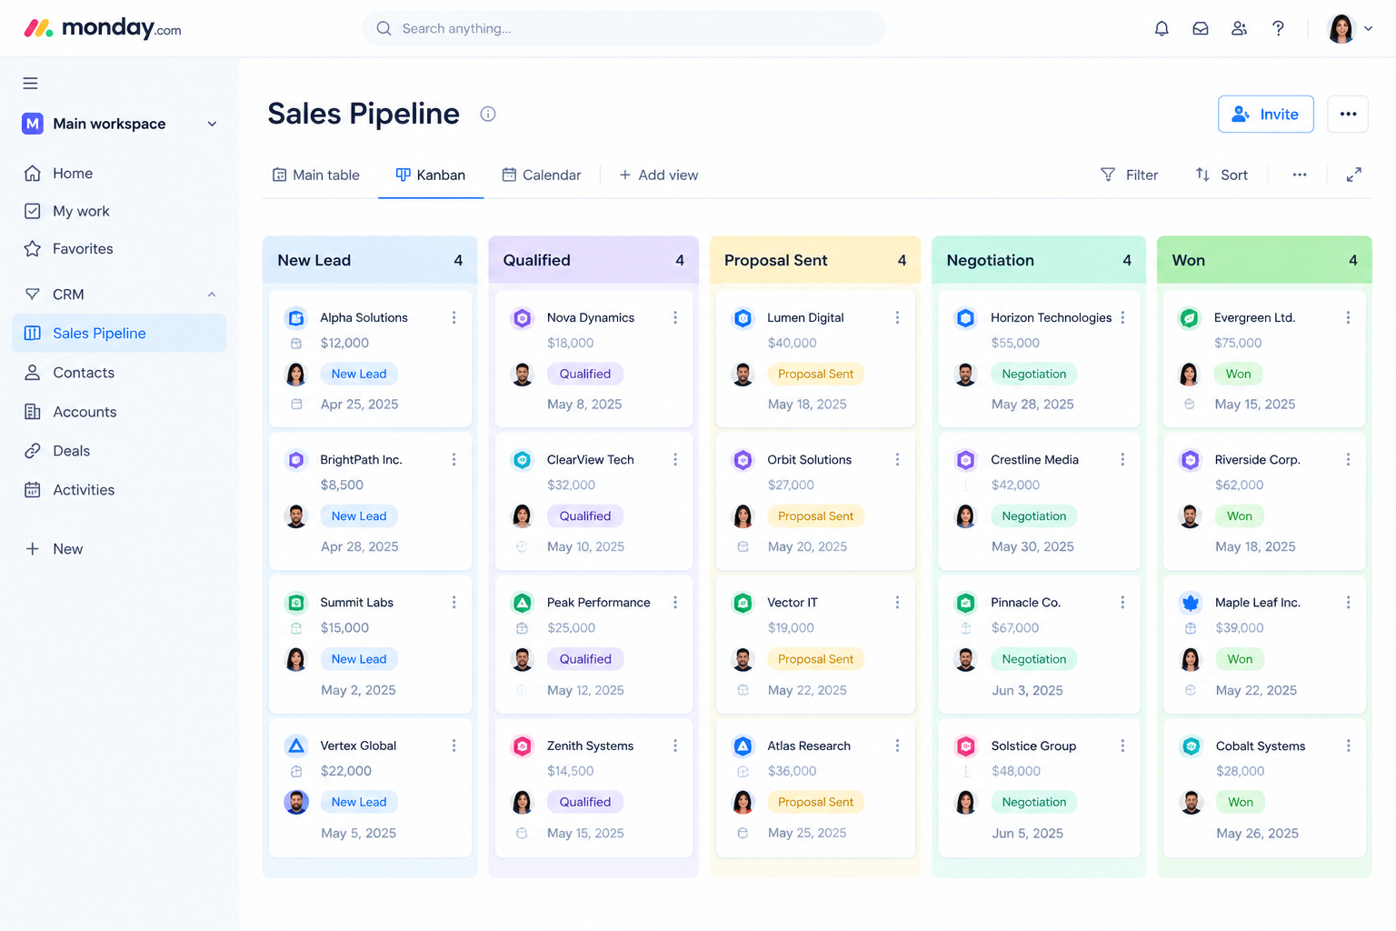Open Alpha Solutions card menu

pyautogui.click(x=454, y=317)
